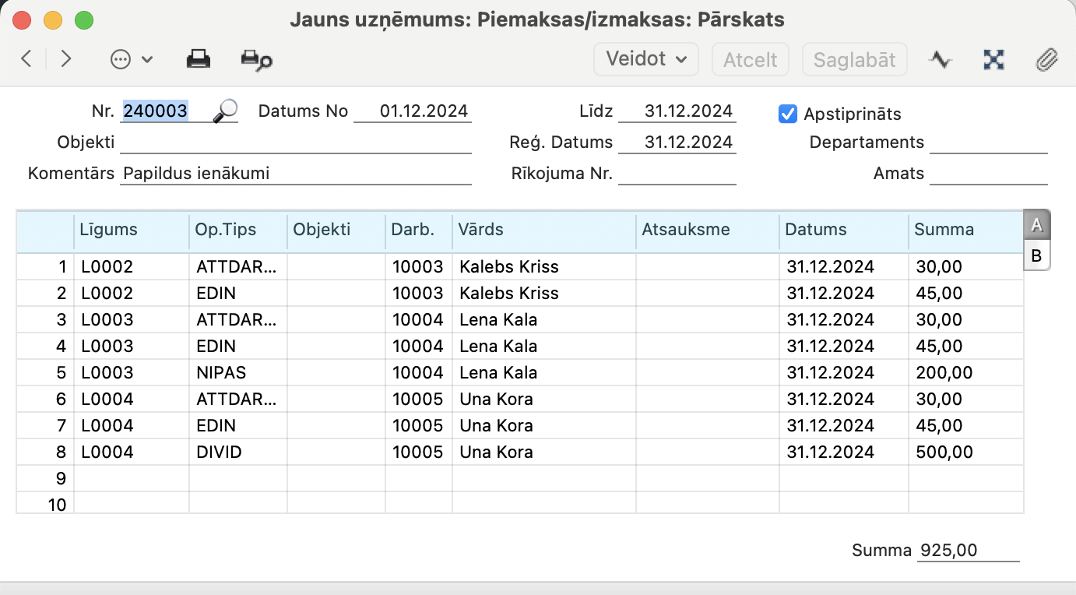Open the ellipsis actions dropdown

pyautogui.click(x=131, y=59)
